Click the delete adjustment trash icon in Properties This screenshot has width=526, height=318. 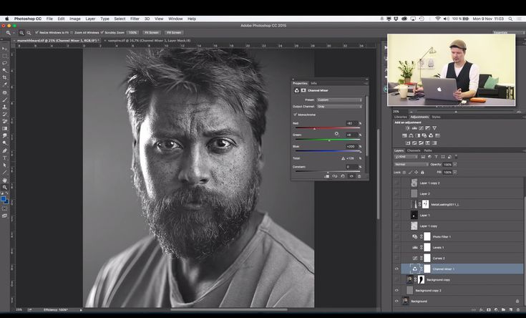point(359,176)
